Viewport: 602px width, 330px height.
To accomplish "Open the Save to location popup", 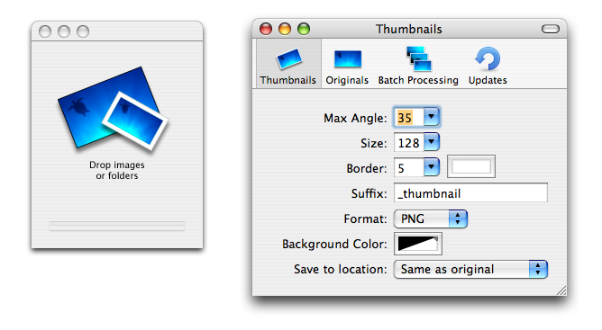I will (x=470, y=270).
